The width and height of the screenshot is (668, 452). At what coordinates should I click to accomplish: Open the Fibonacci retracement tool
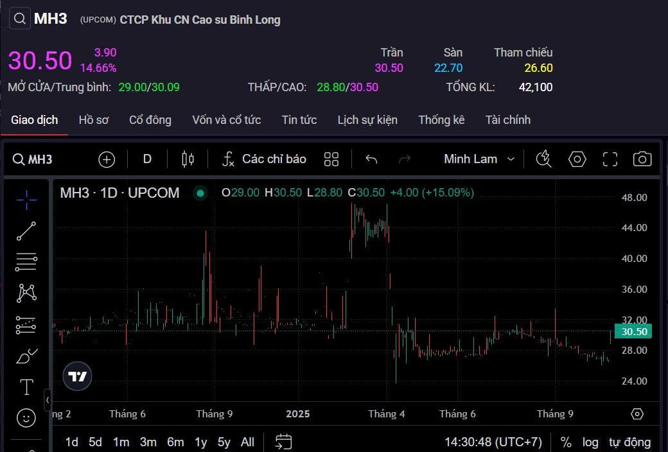(x=26, y=262)
